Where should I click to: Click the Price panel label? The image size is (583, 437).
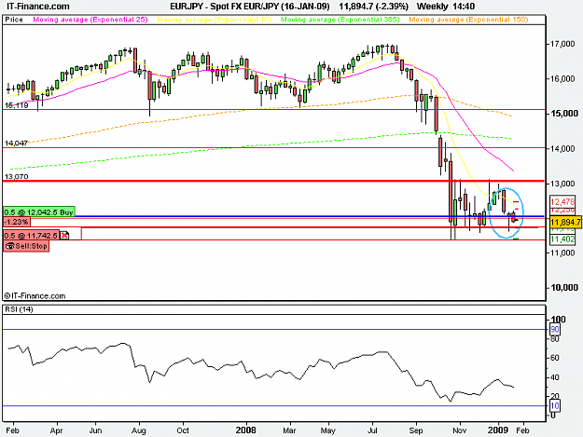[14, 20]
